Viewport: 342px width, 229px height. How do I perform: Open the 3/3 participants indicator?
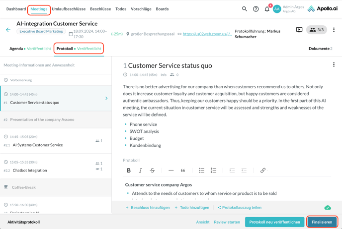coord(316,30)
